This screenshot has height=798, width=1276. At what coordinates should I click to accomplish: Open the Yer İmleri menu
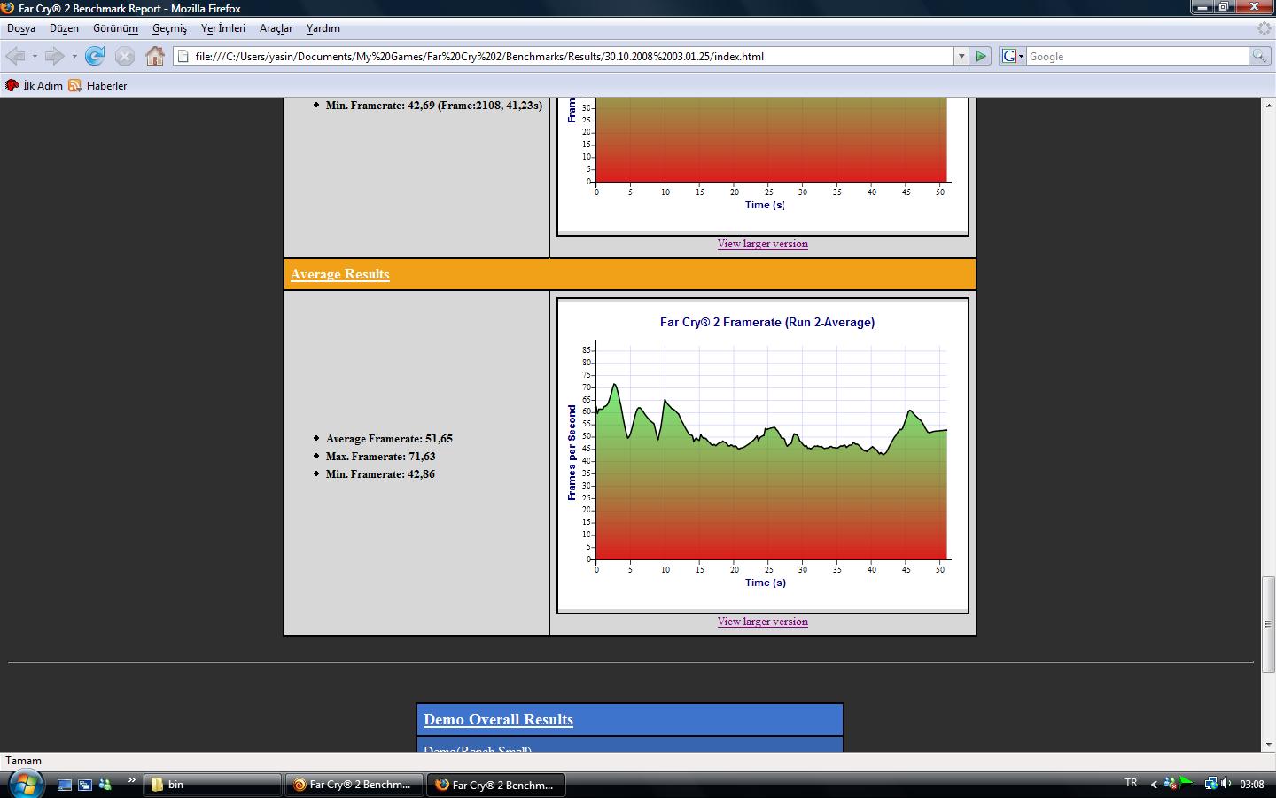pos(222,28)
